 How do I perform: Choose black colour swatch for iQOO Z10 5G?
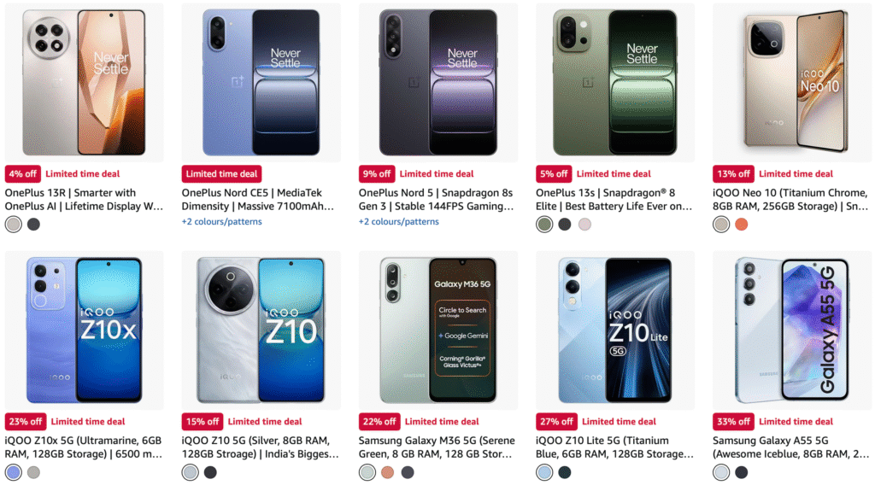click(210, 472)
